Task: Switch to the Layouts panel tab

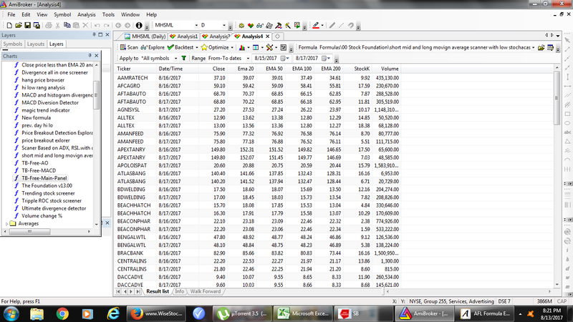Action: click(36, 44)
